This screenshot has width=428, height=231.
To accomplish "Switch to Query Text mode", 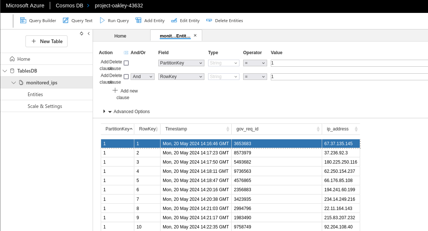I will pyautogui.click(x=77, y=20).
